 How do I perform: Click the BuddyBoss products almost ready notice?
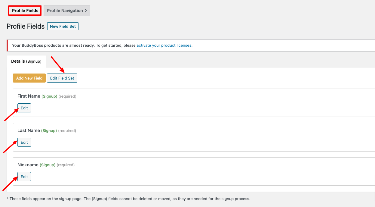coord(53,45)
